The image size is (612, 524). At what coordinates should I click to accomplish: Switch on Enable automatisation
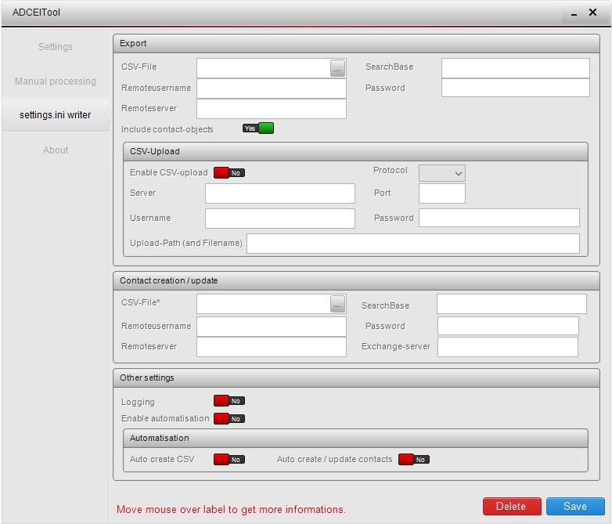click(x=229, y=419)
